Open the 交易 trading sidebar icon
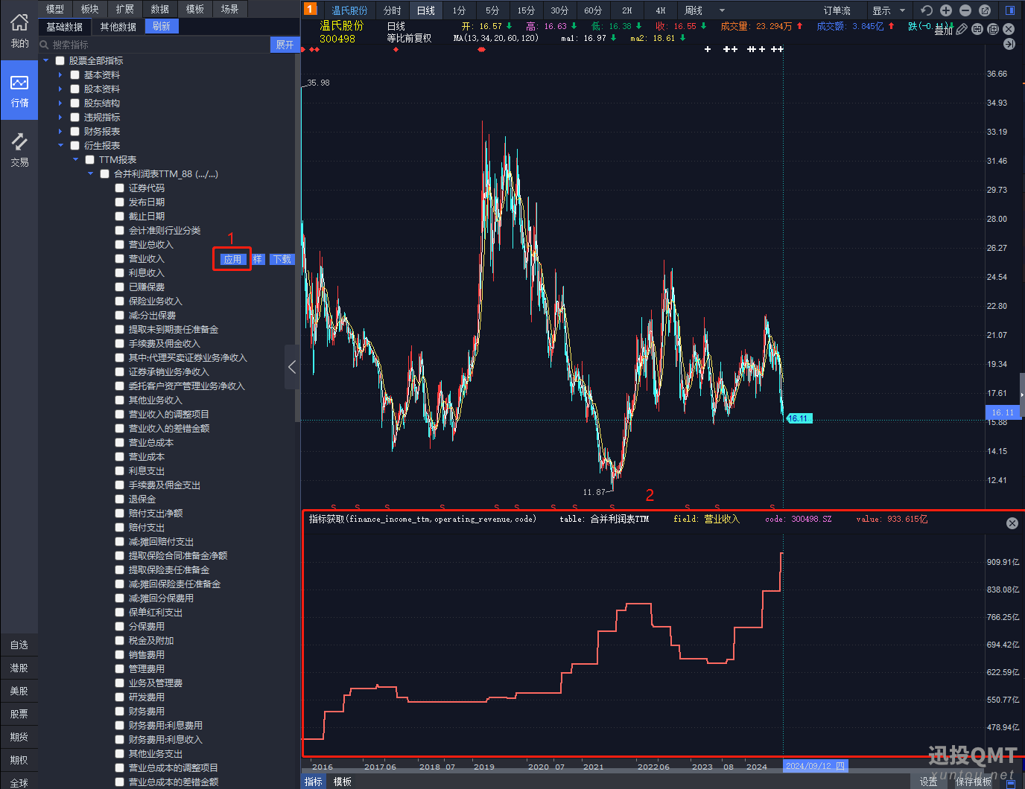The height and width of the screenshot is (789, 1025). (x=19, y=149)
